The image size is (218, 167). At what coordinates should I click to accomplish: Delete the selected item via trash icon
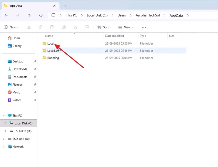pos(87,27)
